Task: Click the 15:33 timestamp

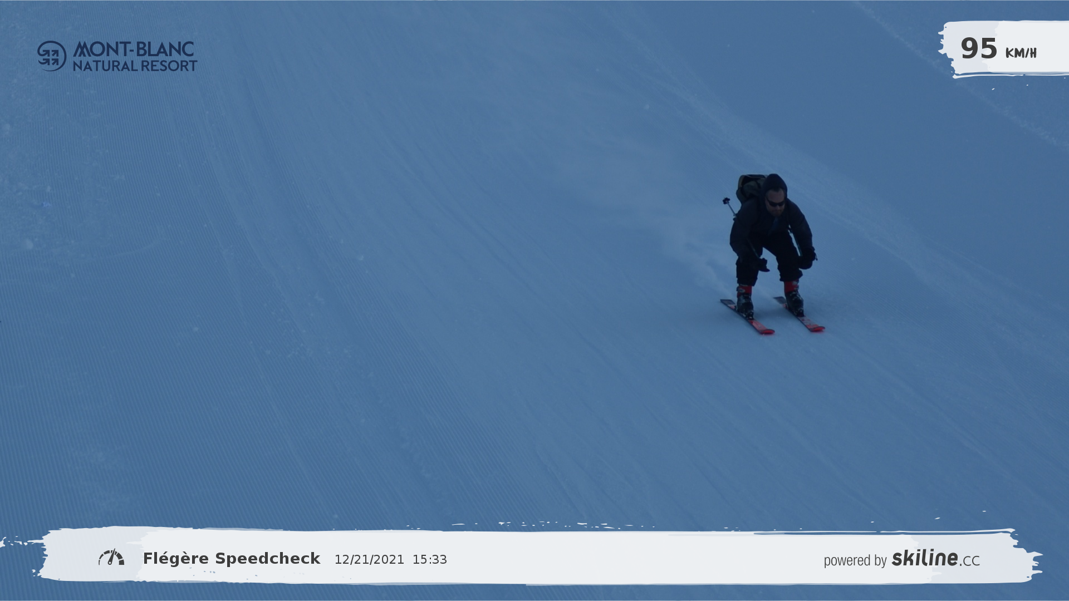Action: [x=429, y=560]
